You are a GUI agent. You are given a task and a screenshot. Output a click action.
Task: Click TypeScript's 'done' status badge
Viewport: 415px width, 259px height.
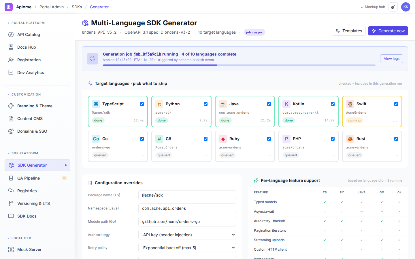pyautogui.click(x=98, y=120)
